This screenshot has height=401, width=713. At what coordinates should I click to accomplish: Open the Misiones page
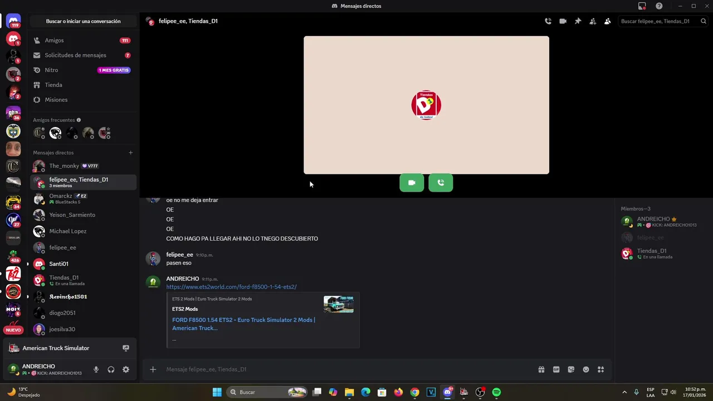click(83, 100)
